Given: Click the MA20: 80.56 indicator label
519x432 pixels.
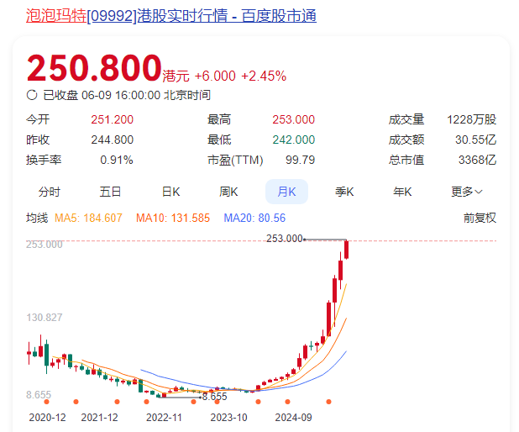Looking at the screenshot, I should 254,218.
